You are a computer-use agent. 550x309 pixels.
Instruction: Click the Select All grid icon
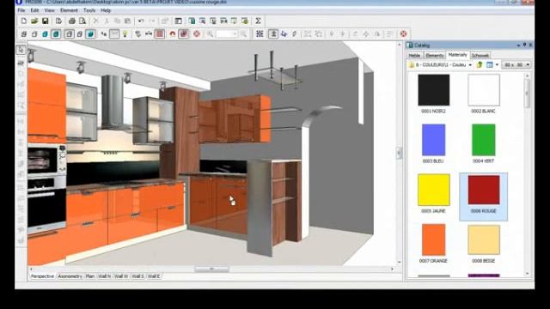point(260,34)
